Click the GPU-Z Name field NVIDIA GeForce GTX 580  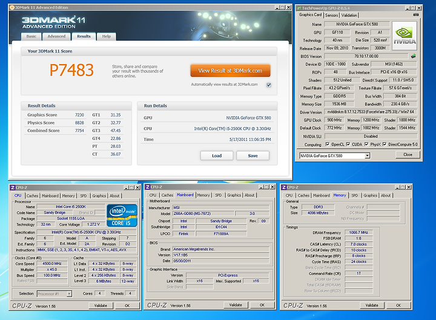point(357,24)
